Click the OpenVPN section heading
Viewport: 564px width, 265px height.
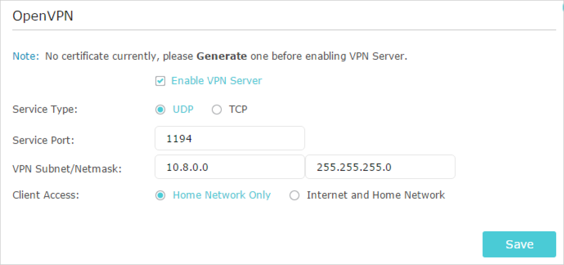pos(43,16)
